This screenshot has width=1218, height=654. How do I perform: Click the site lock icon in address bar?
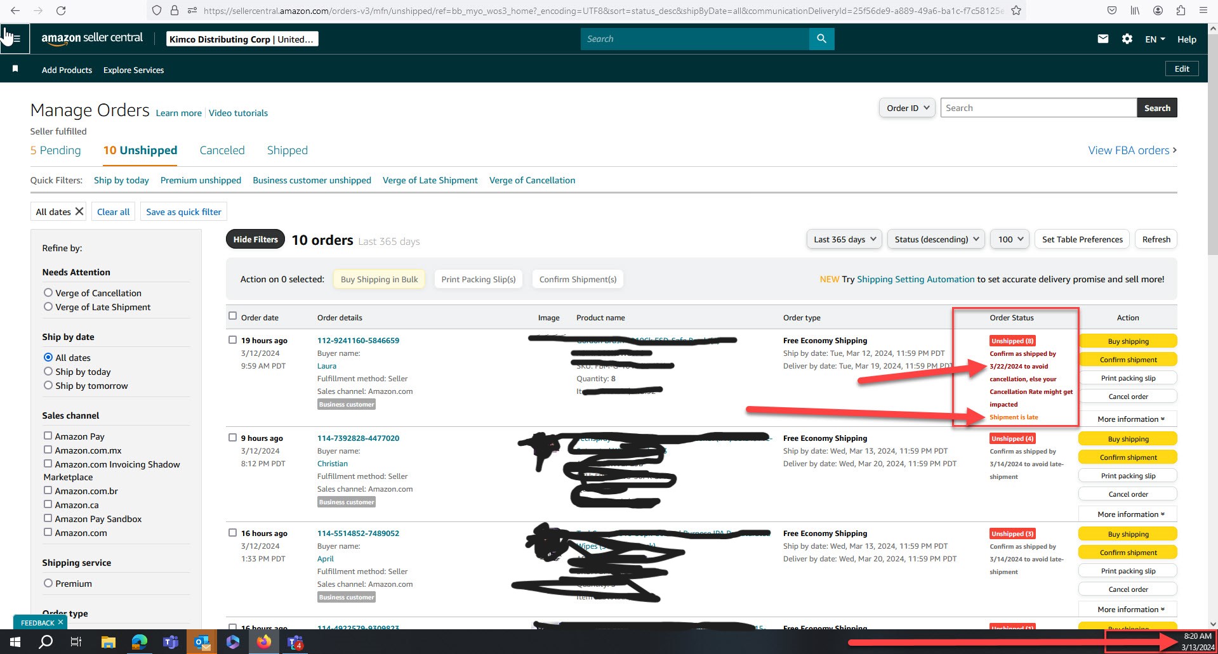(175, 10)
